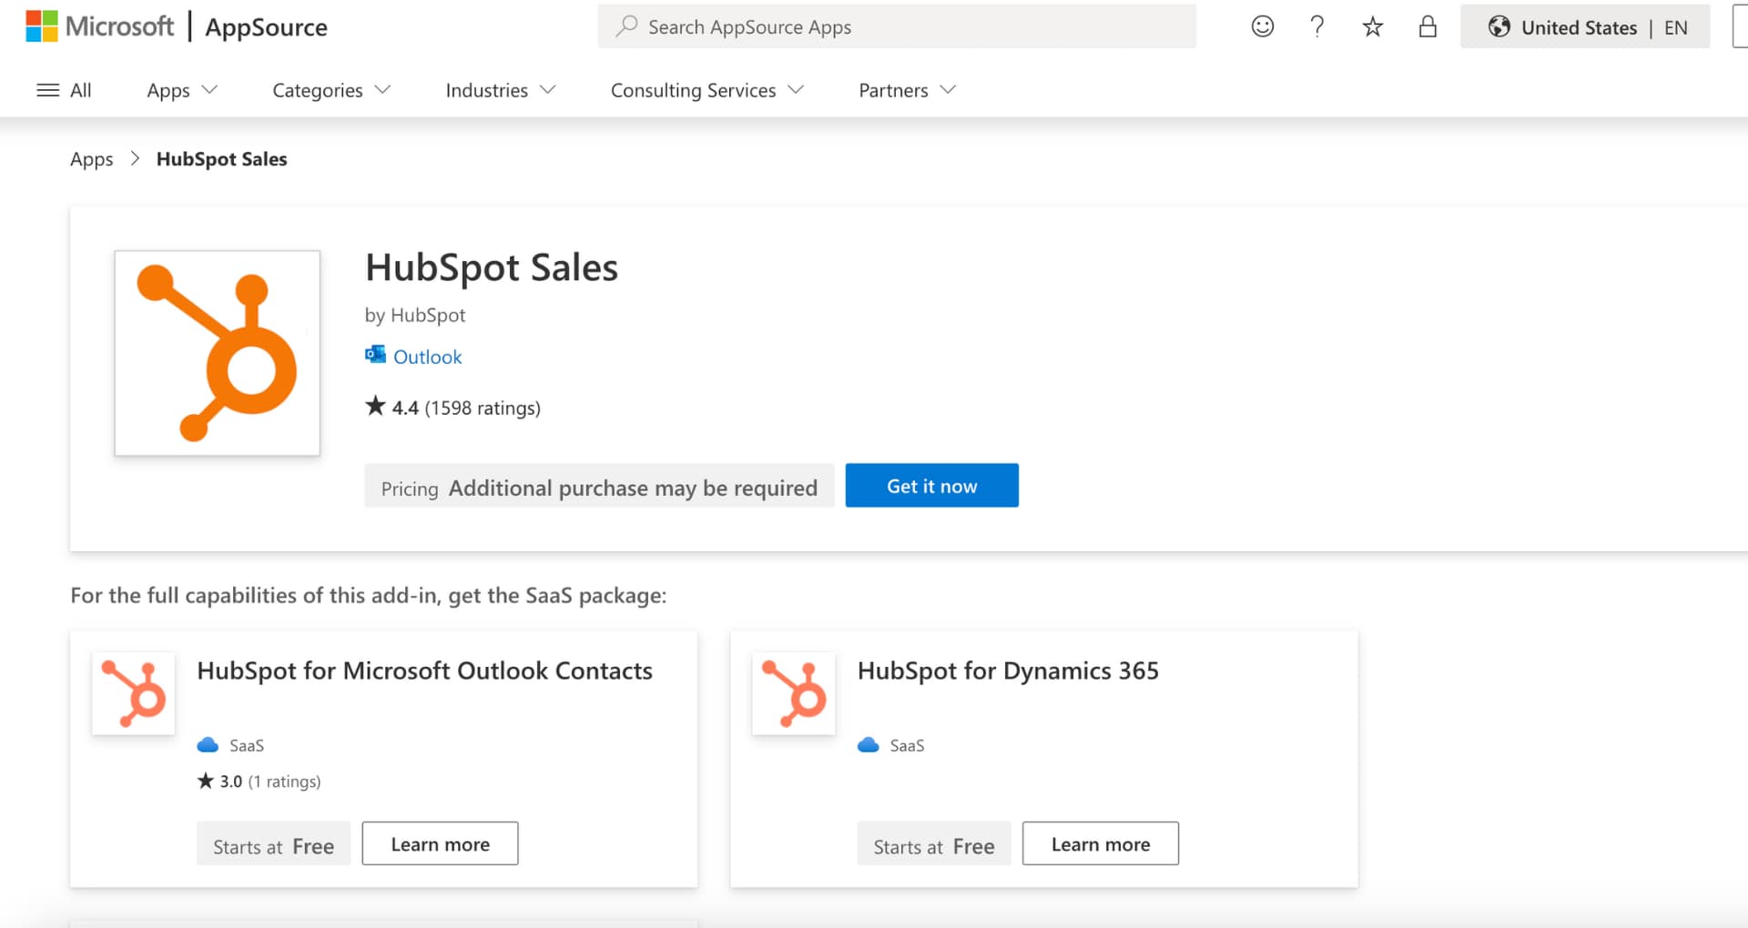This screenshot has height=928, width=1748.
Task: Click the Outlook link under HubSpot Sales
Action: (427, 356)
